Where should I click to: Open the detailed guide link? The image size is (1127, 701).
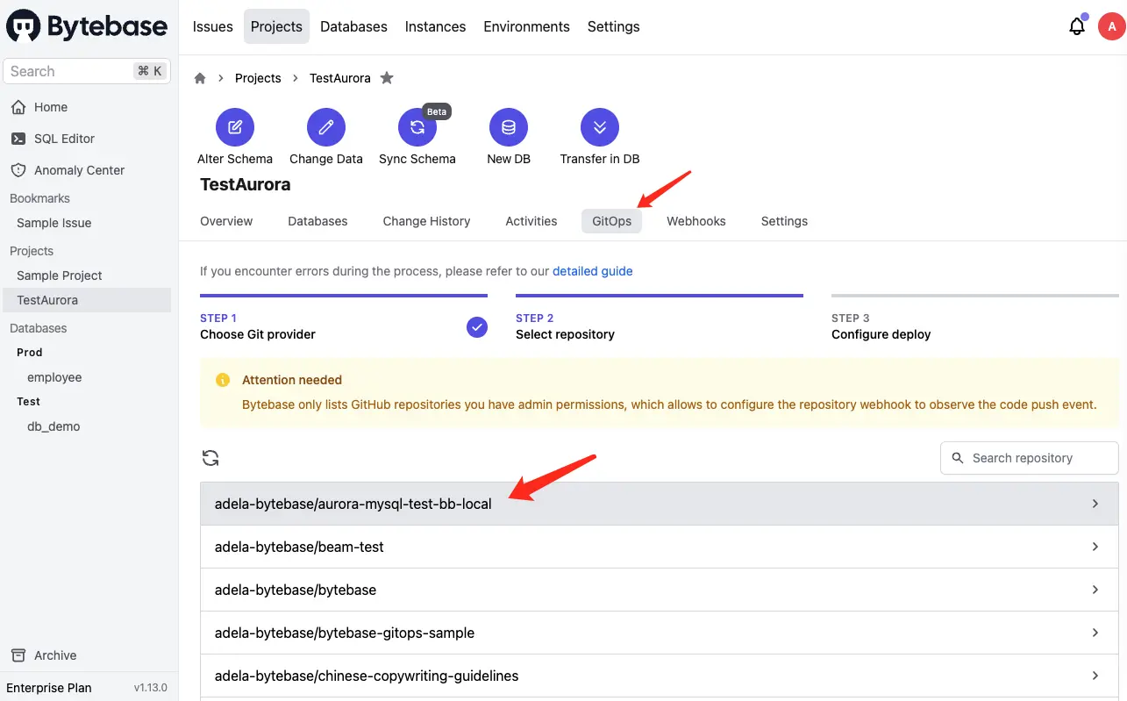coord(593,271)
